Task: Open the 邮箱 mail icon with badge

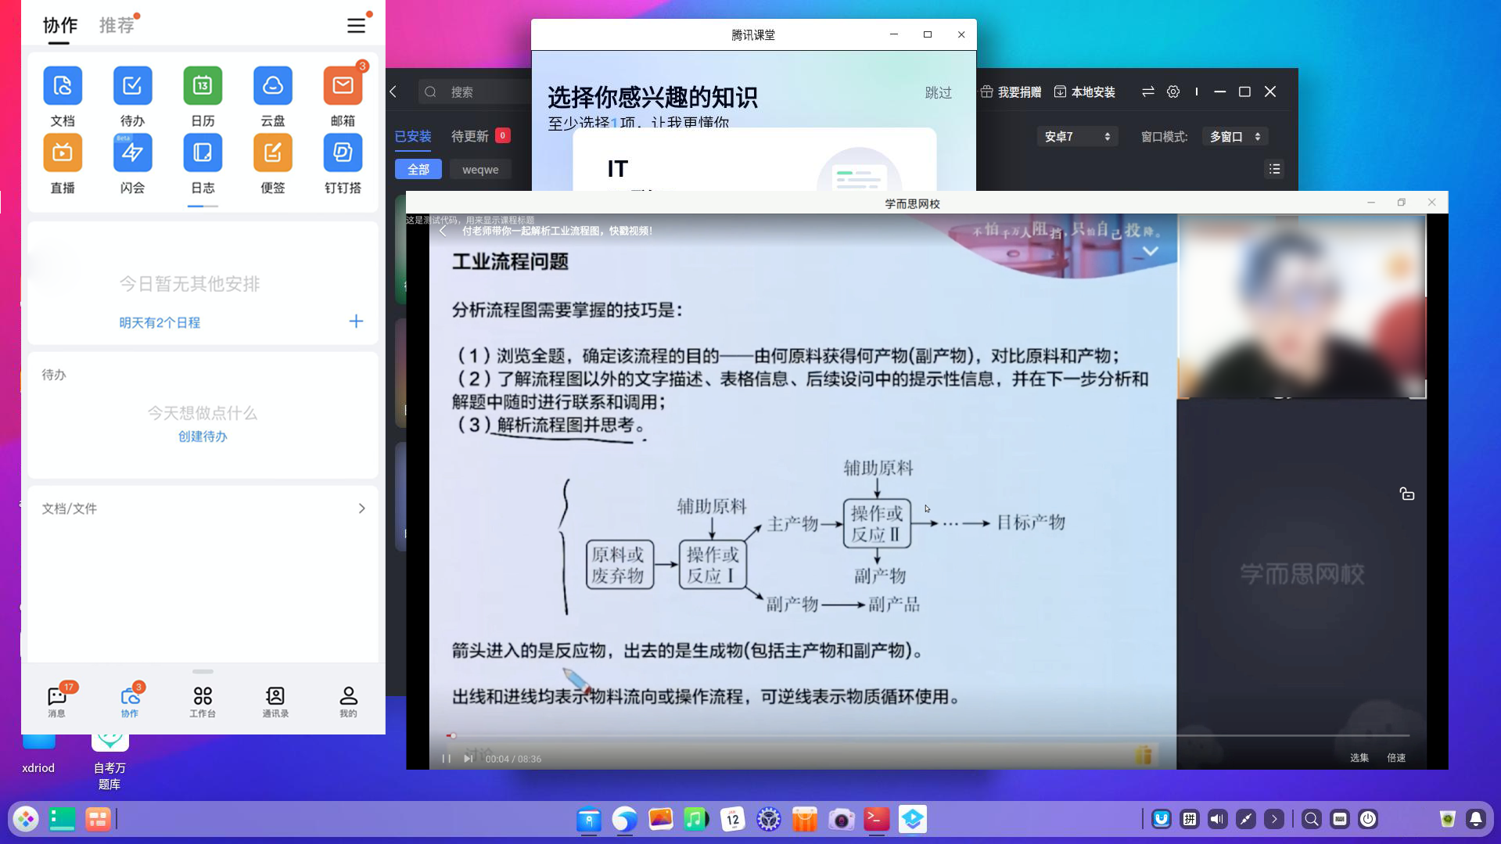Action: click(x=343, y=86)
